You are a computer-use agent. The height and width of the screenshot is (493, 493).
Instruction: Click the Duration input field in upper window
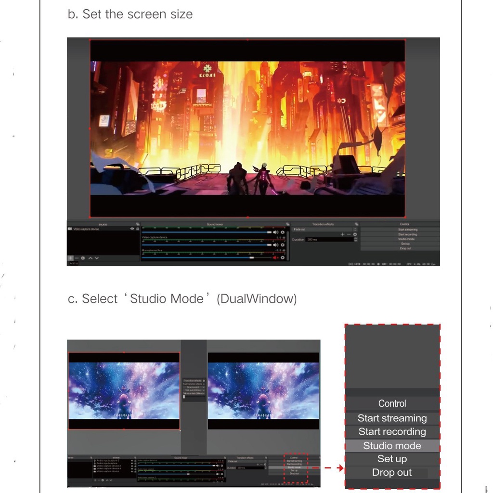[329, 239]
